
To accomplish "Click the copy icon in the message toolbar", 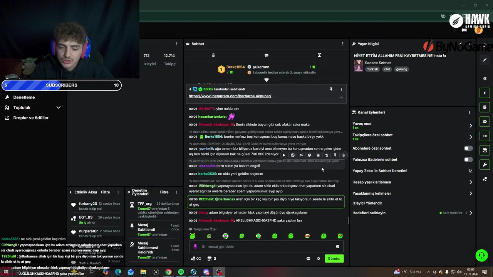I will (x=318, y=155).
